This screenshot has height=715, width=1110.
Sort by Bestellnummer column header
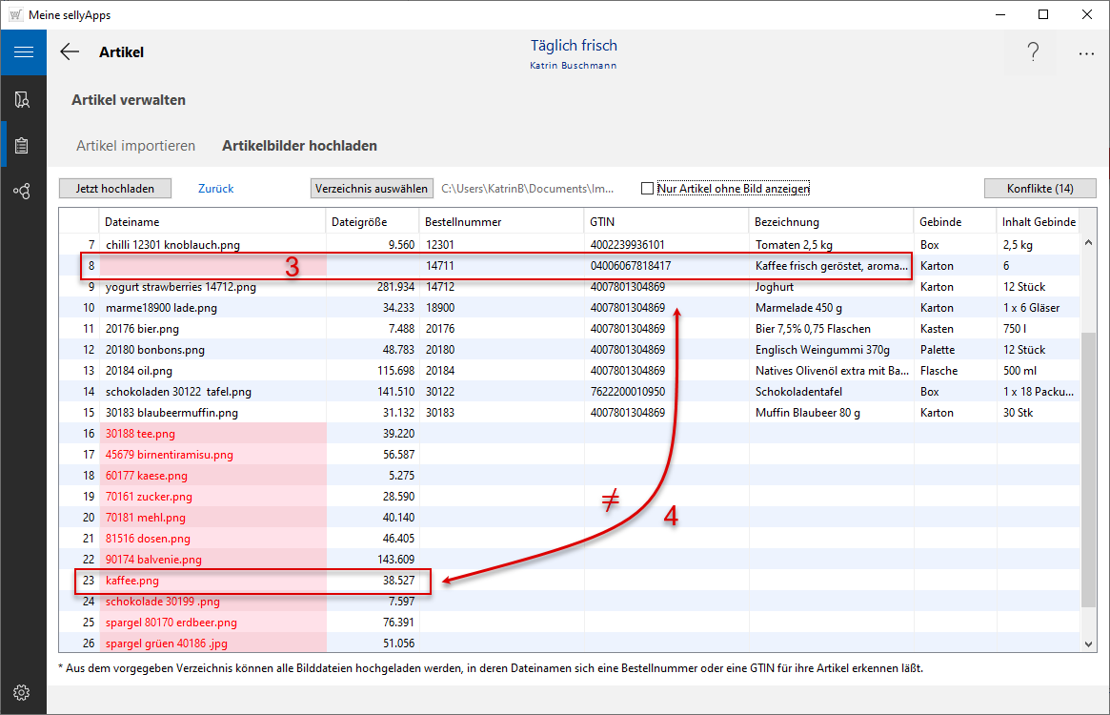463,222
